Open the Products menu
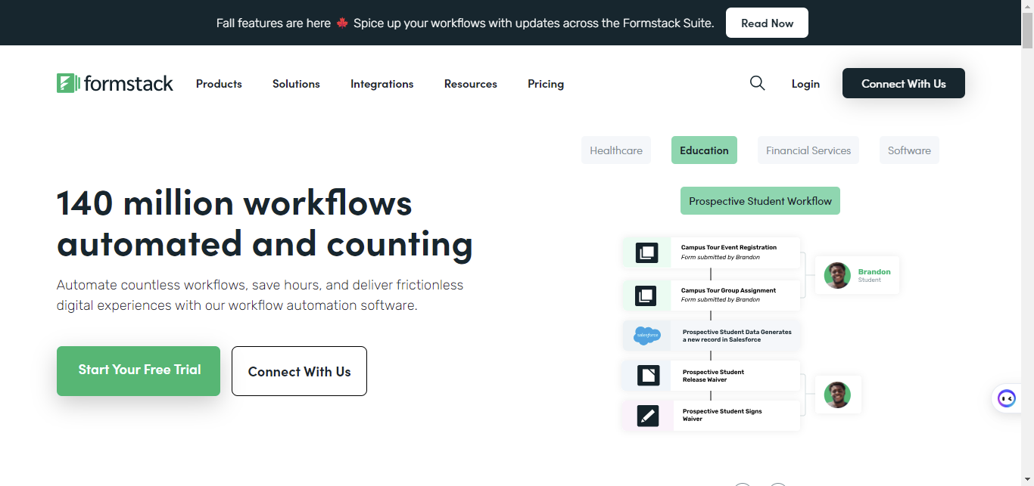Viewport: 1034px width, 486px height. point(219,84)
